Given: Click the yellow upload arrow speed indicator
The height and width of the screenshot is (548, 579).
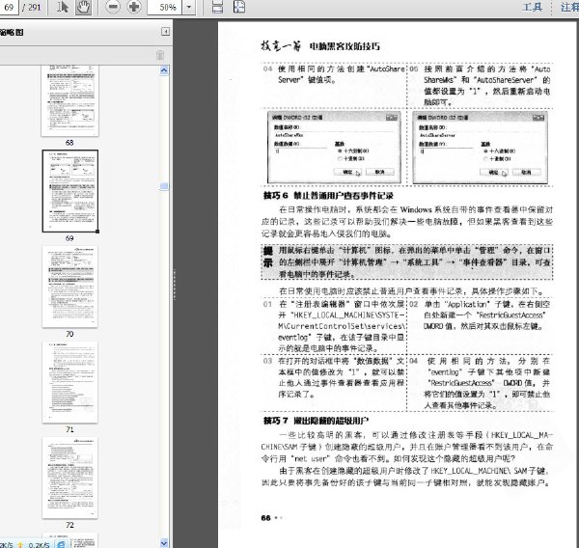Looking at the screenshot, I should coord(20,545).
